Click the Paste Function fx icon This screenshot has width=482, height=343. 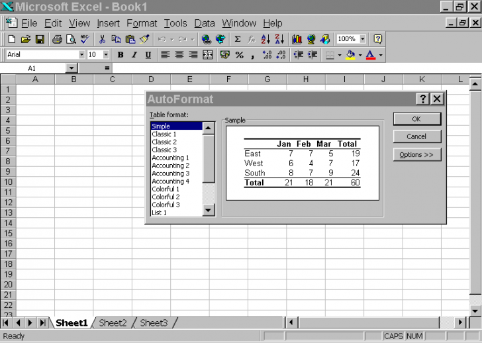point(252,39)
